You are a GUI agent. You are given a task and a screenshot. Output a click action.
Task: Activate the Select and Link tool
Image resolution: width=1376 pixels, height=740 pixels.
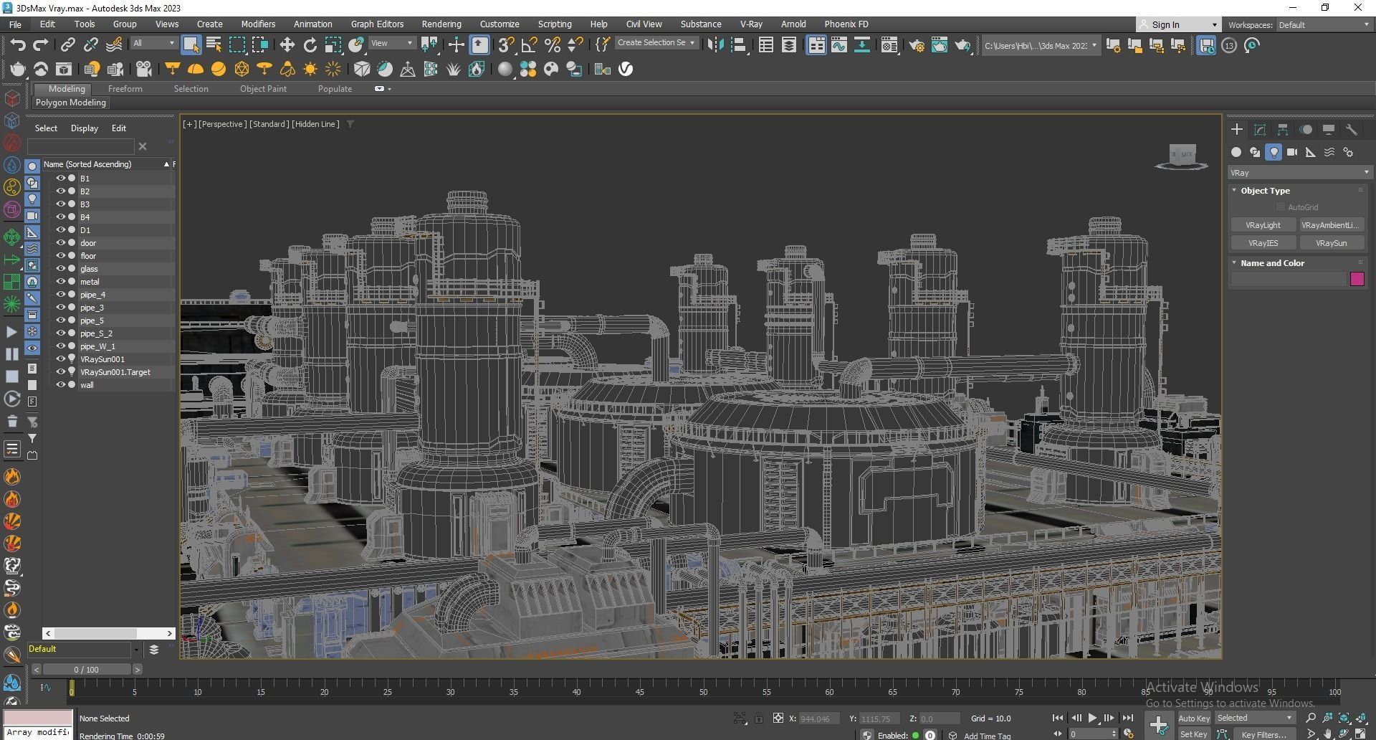tap(67, 45)
